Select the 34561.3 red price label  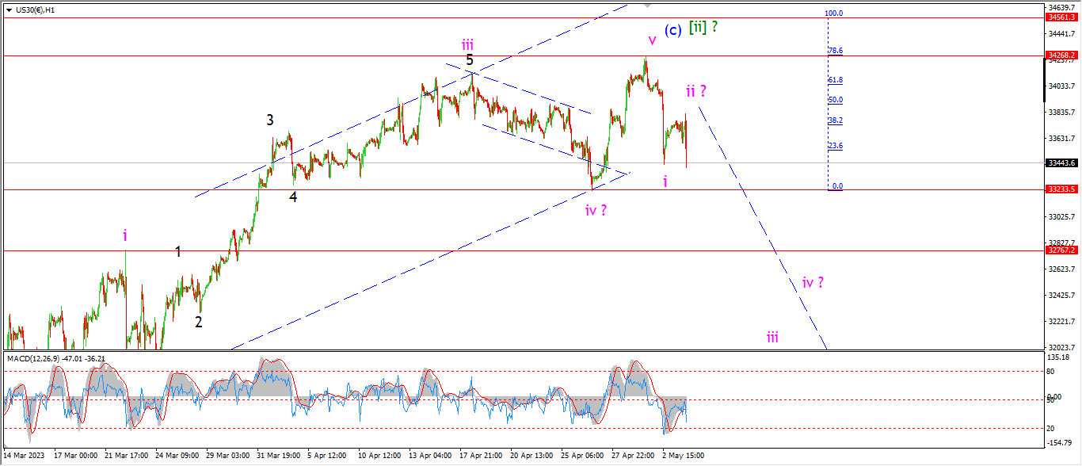(1061, 17)
